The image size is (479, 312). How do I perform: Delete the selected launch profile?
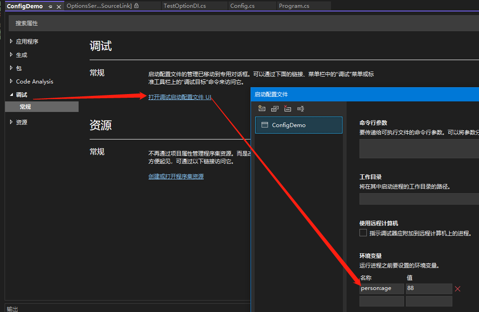point(288,109)
